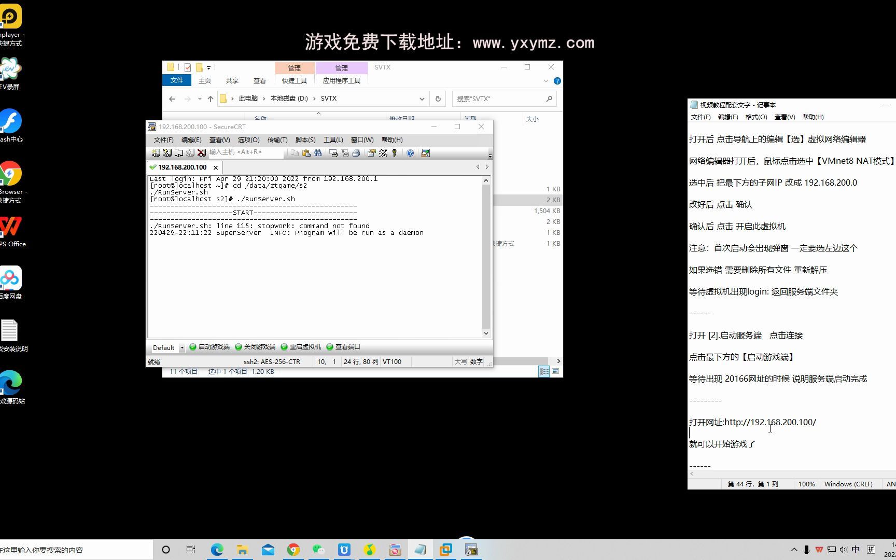The height and width of the screenshot is (560, 896).
Task: Switch Explorer to details view icon
Action: [544, 371]
